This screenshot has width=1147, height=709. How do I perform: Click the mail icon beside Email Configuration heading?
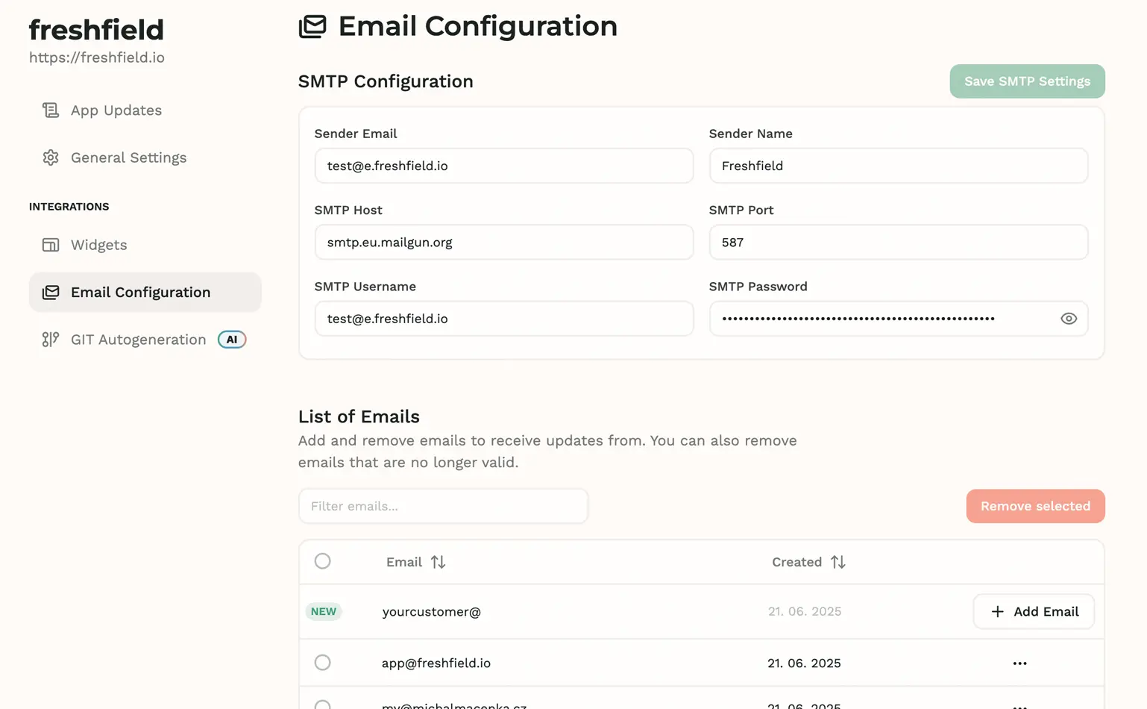tap(312, 27)
